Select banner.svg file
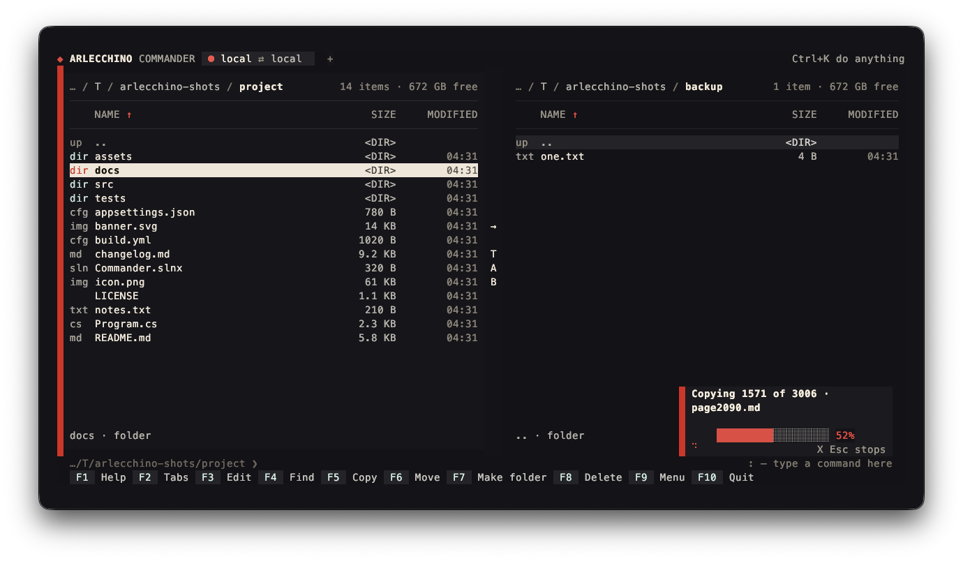Viewport: 963px width, 561px height. tap(274, 226)
